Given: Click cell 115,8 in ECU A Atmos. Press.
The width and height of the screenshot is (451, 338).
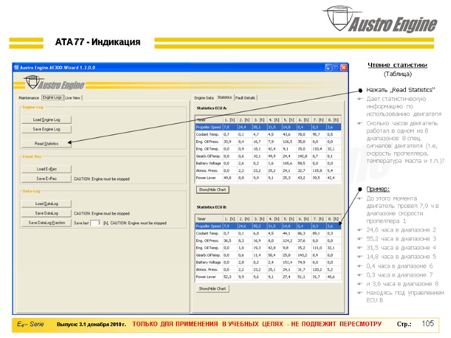Looking at the screenshot, I should click(319, 171).
